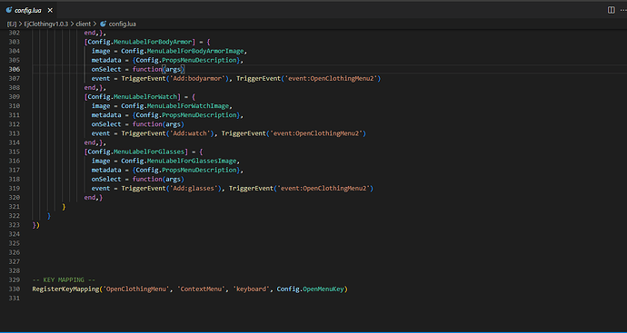
Task: Click MenuLabelForWatch on line 309
Action: pos(145,96)
